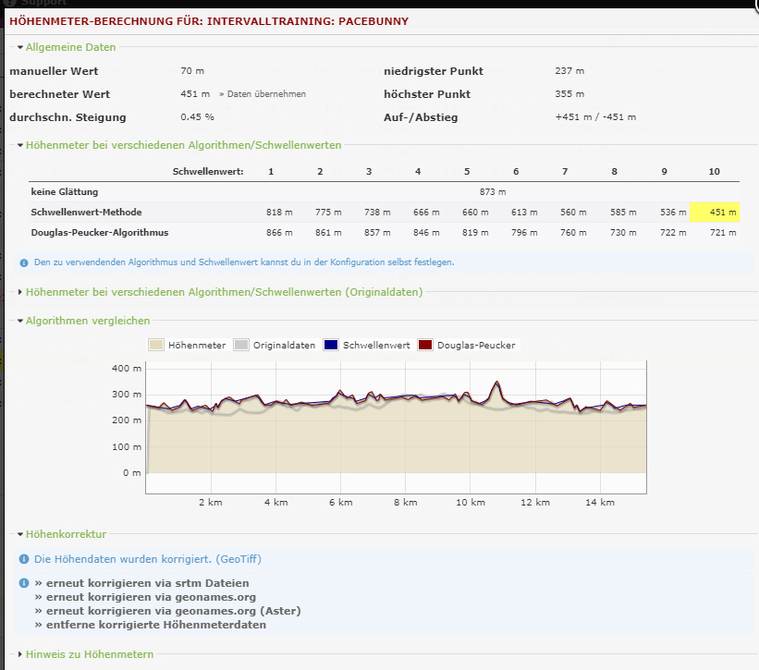Screen dimensions: 759x670
Task: Collapse Höhenmeter bei verschiedenen Algorithmen section
Action: pyautogui.click(x=183, y=145)
